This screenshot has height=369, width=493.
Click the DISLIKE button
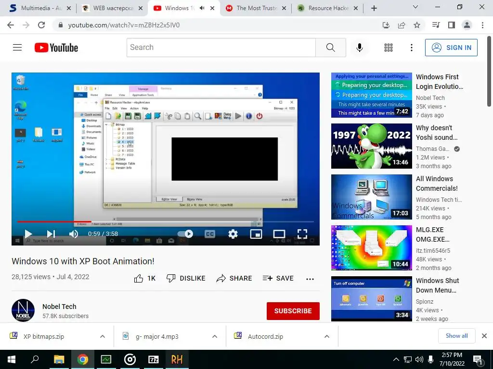(186, 278)
